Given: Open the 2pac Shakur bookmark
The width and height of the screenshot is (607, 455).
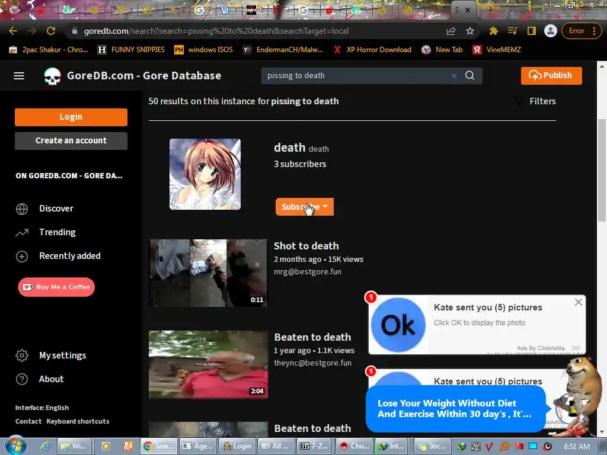Looking at the screenshot, I should pos(49,50).
